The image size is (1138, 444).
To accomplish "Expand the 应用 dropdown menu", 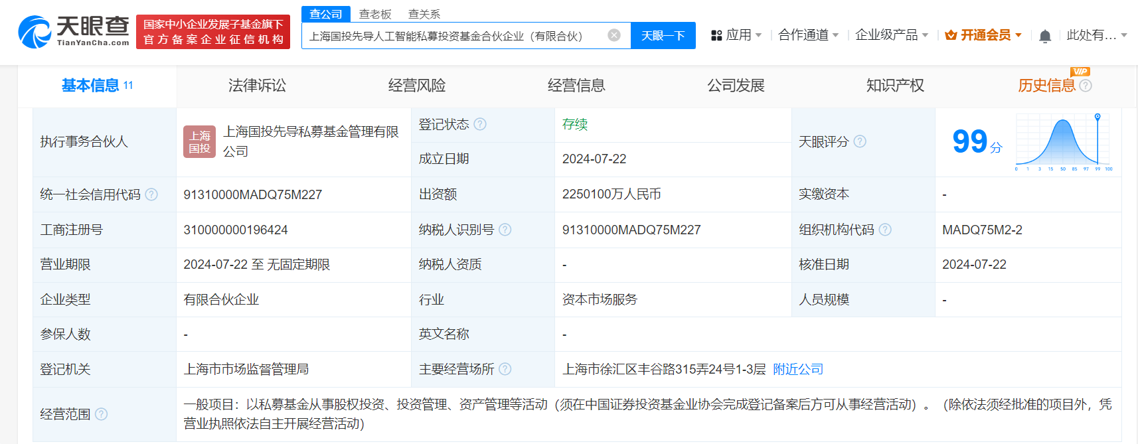I will tap(736, 35).
